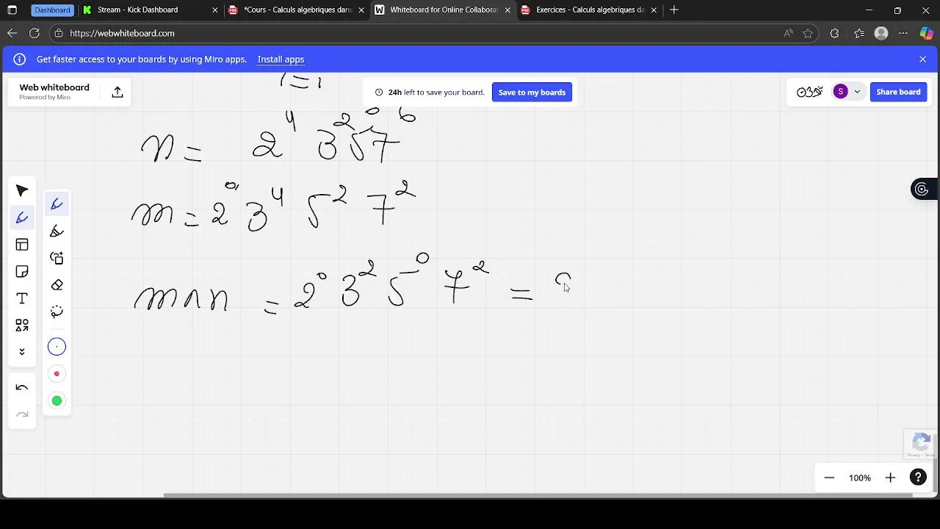Open the Dashboard workspace button
940x529 pixels.
click(x=52, y=10)
